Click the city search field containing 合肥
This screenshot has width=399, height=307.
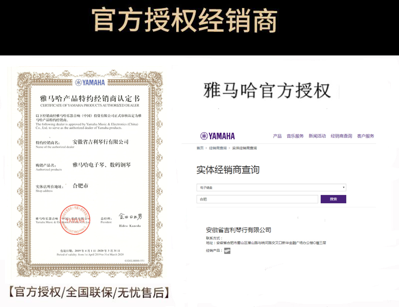[x=257, y=199]
